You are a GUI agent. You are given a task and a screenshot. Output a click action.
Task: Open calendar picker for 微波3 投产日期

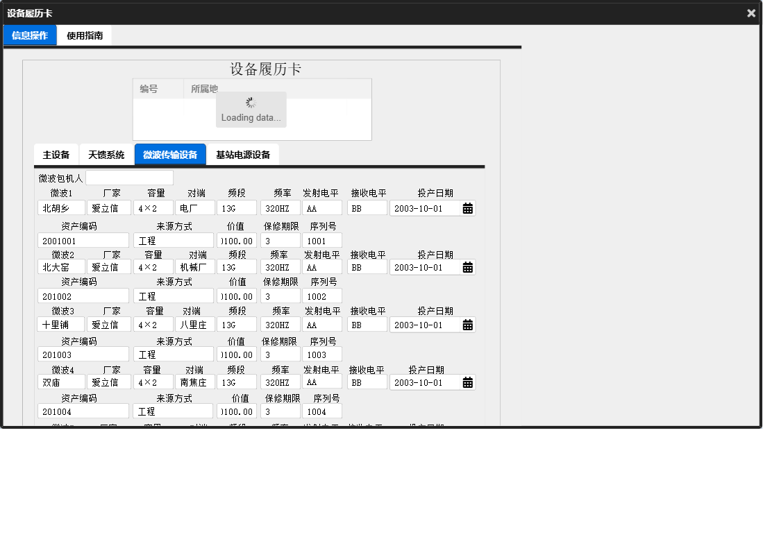467,324
